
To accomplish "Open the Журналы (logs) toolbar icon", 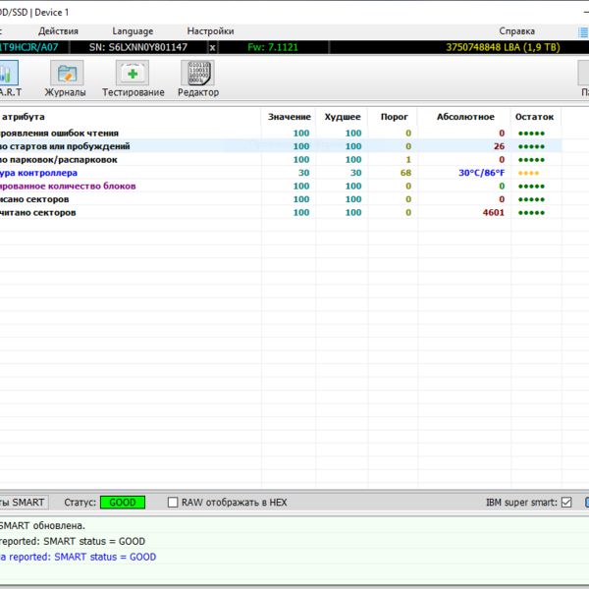I will (65, 79).
